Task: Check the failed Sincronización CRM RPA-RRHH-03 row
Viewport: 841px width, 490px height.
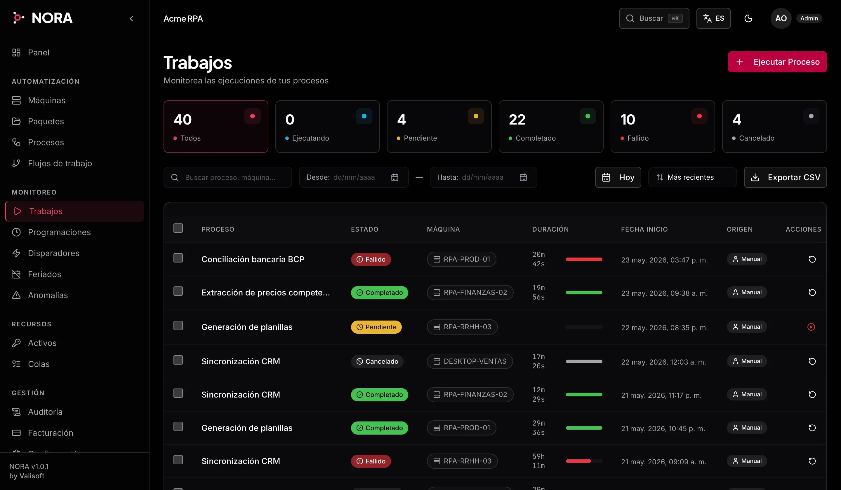Action: point(178,460)
